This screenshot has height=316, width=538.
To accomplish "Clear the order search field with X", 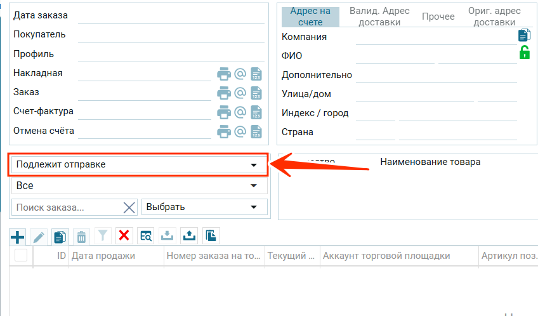I will 129,207.
